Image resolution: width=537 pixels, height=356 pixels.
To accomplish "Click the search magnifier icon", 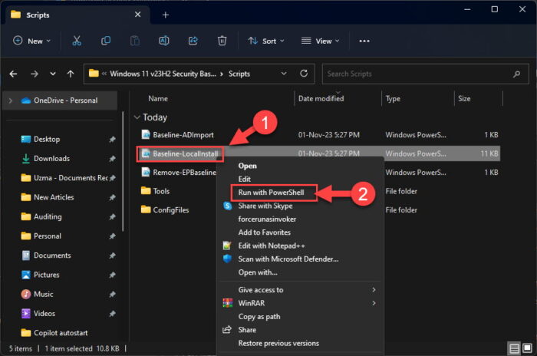I will (x=517, y=74).
